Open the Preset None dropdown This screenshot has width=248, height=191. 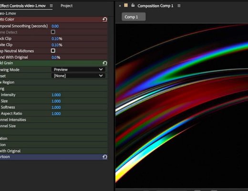[x=78, y=76]
